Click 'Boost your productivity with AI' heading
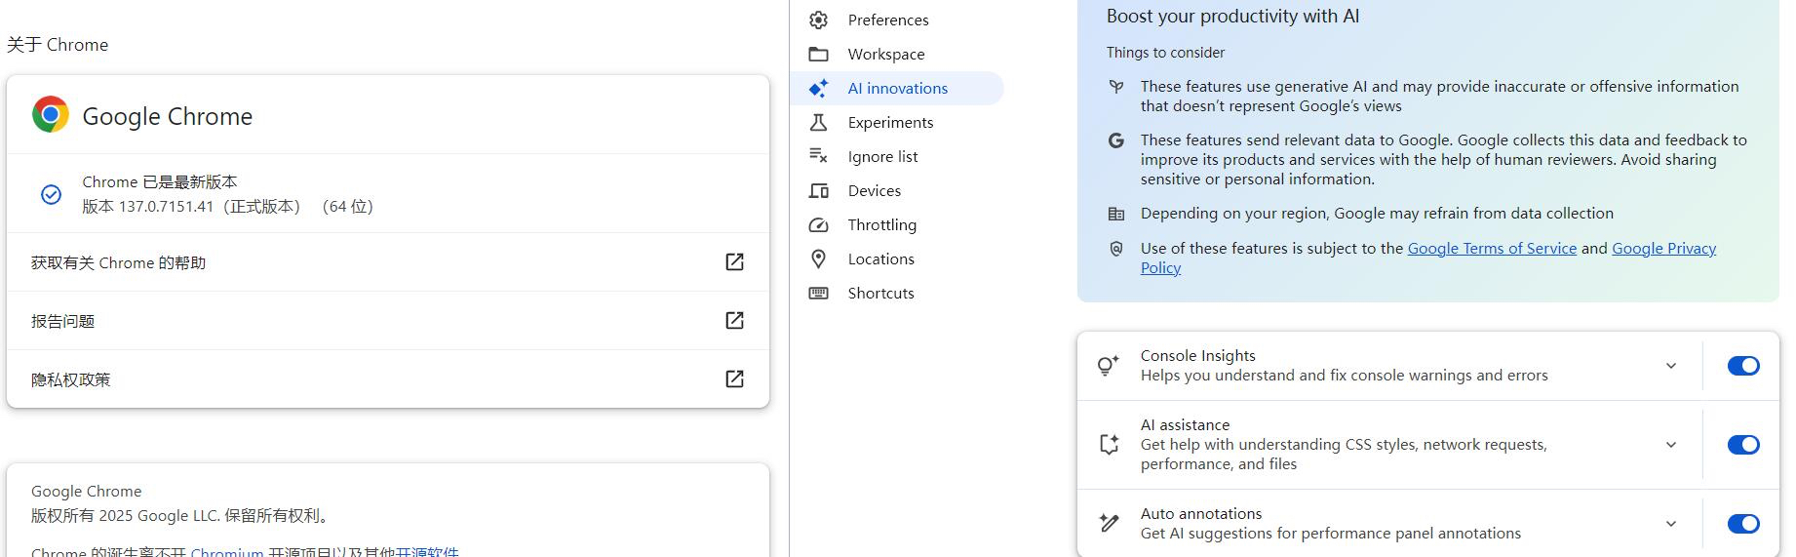 pyautogui.click(x=1232, y=16)
